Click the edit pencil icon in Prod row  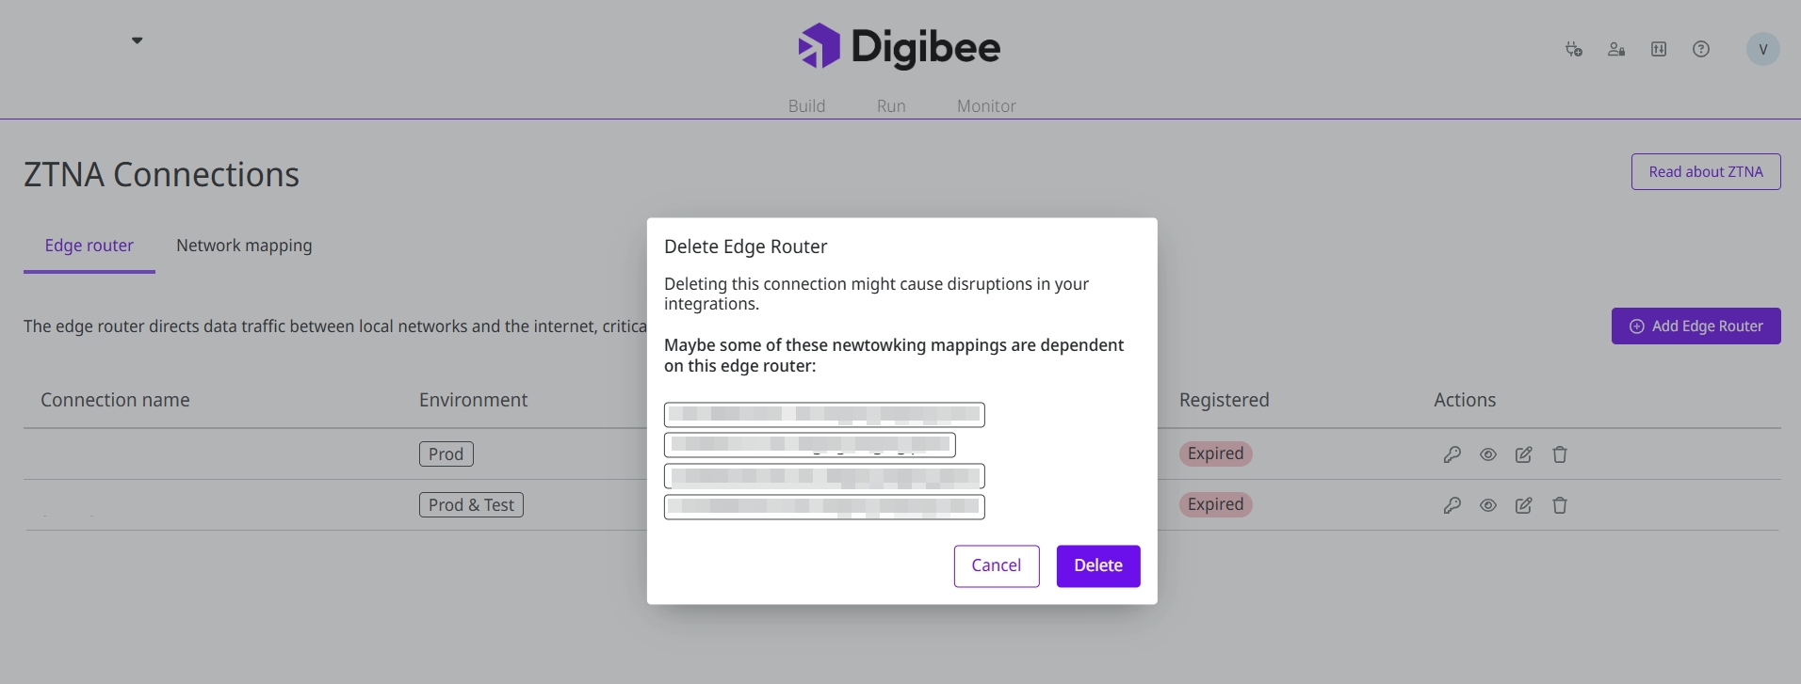[x=1523, y=454]
